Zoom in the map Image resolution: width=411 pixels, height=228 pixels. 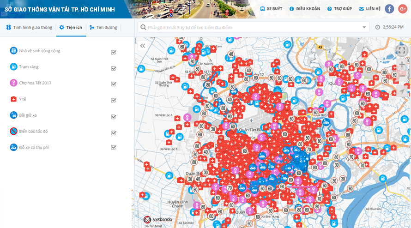pos(402,65)
